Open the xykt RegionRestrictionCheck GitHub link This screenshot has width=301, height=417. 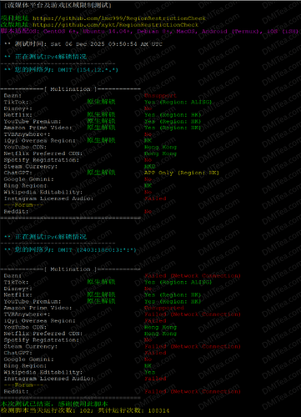[115, 25]
